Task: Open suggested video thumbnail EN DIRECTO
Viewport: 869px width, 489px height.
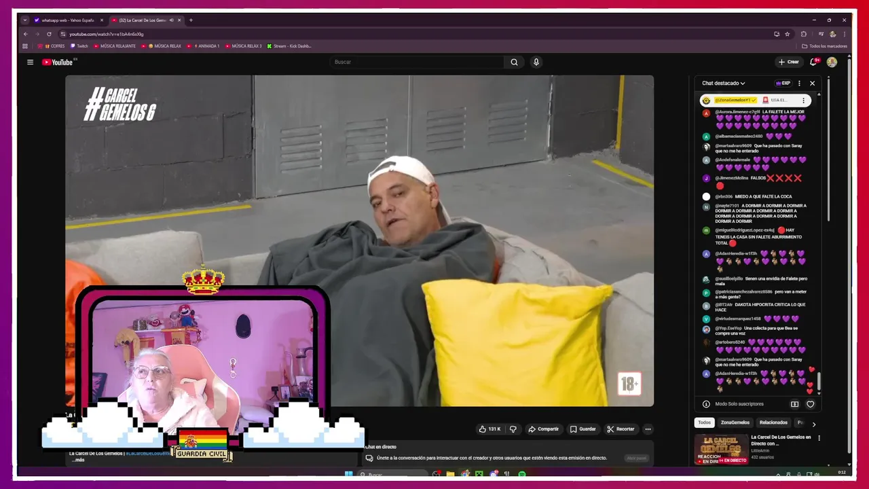Action: tap(721, 450)
